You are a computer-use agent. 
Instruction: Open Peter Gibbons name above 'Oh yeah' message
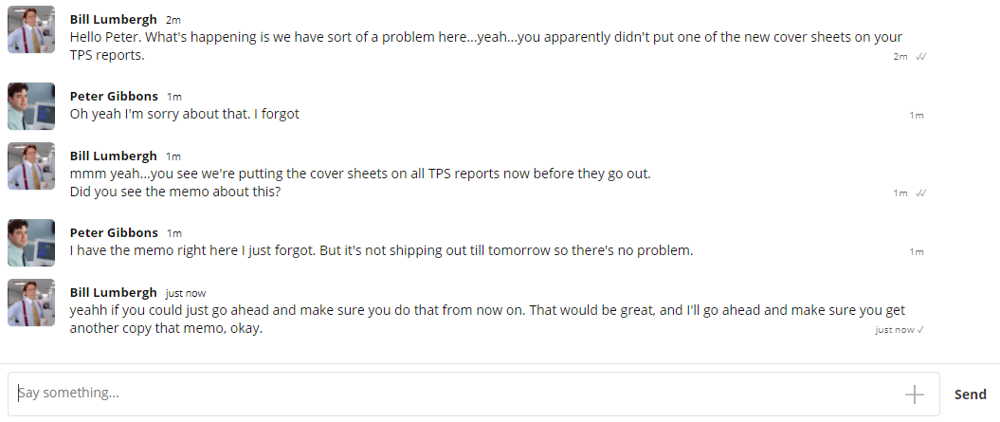point(114,96)
